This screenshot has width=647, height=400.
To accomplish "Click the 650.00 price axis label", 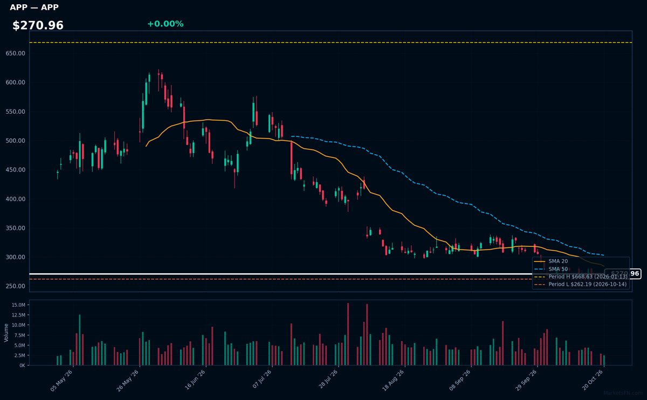I will (x=16, y=53).
